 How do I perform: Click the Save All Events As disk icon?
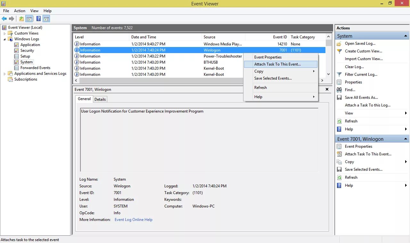pyautogui.click(x=339, y=98)
